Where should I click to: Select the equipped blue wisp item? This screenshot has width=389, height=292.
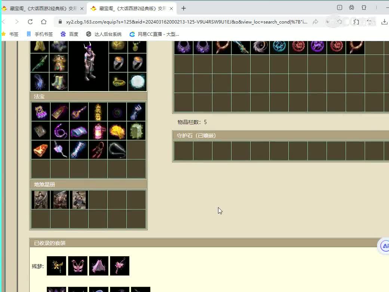[x=40, y=82]
